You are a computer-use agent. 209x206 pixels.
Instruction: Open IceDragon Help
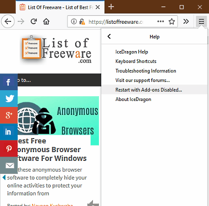154,52
